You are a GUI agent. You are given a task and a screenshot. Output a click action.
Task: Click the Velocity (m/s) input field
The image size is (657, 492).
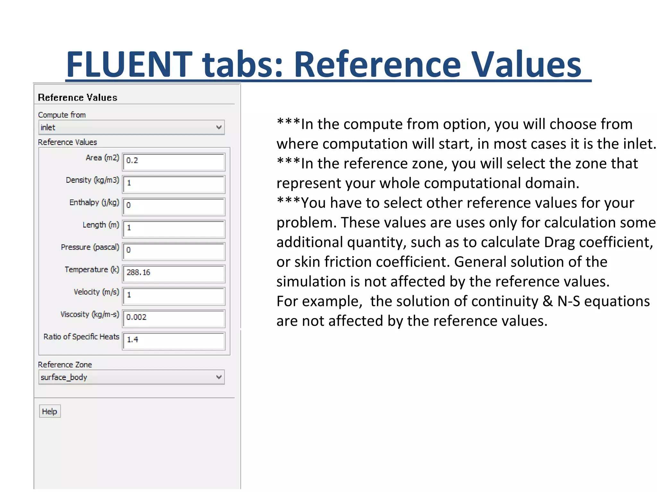pyautogui.click(x=174, y=296)
